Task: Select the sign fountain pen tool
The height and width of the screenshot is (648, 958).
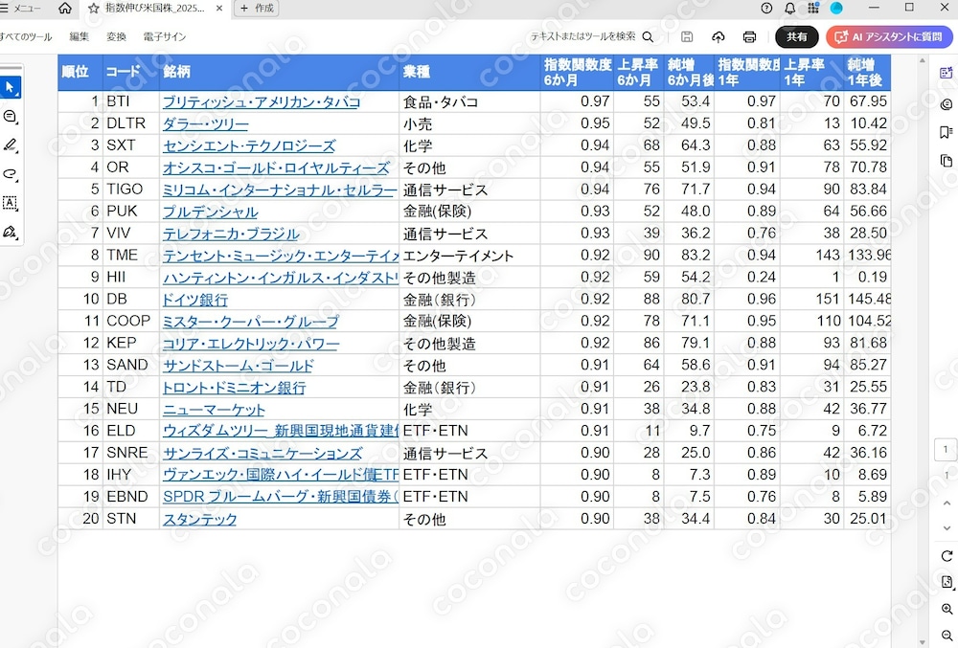Action: pos(11,232)
